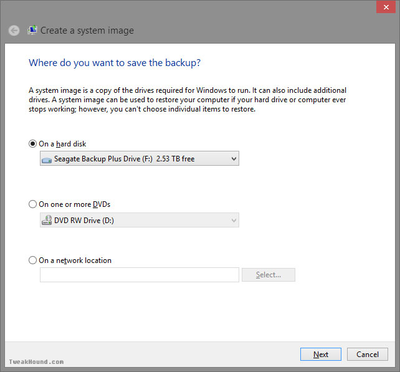This screenshot has width=400, height=372.
Task: Choose the 'On one or more DVDs' option
Action: click(x=32, y=204)
